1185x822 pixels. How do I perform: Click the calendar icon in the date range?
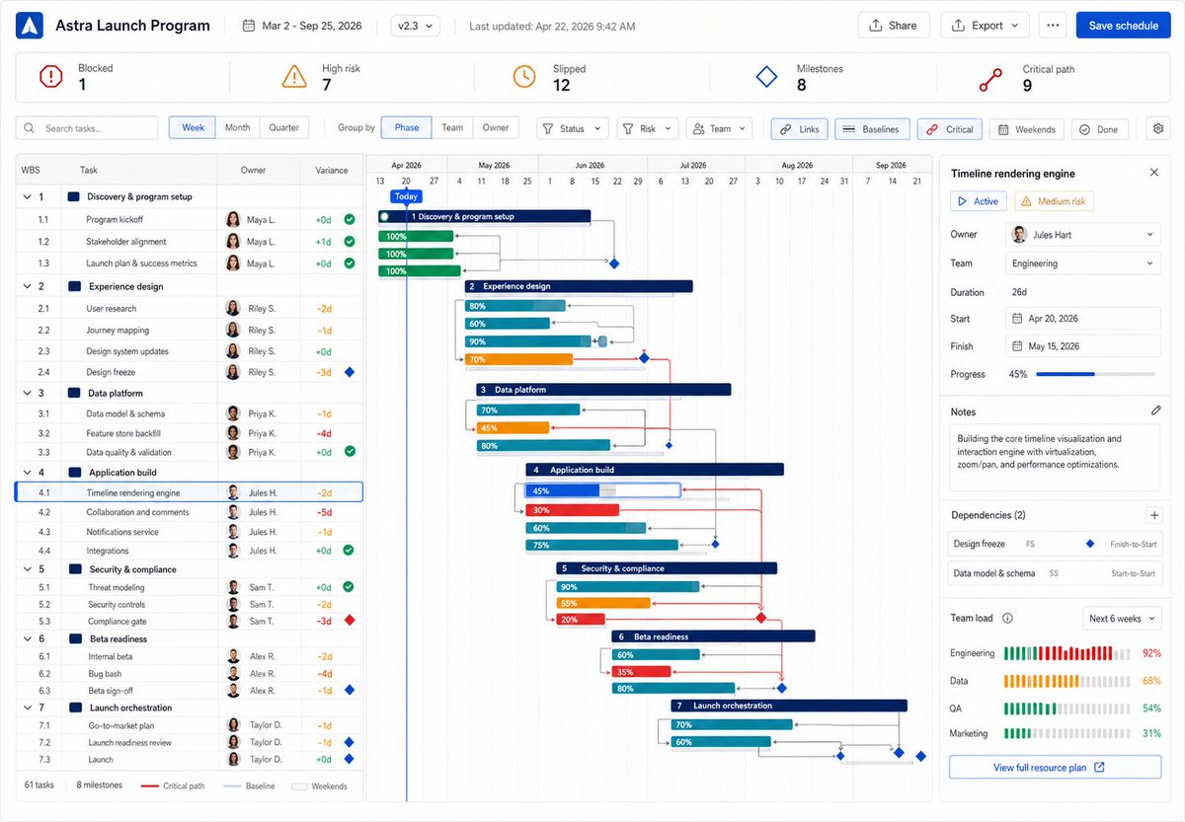248,26
